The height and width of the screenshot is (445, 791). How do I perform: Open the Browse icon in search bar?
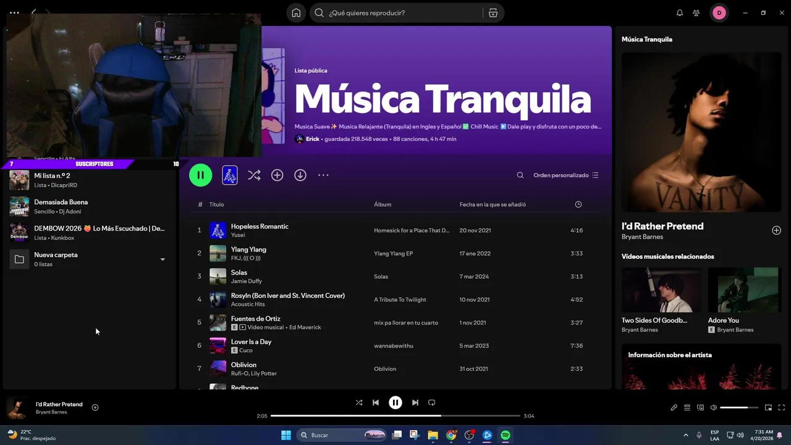[x=493, y=13]
